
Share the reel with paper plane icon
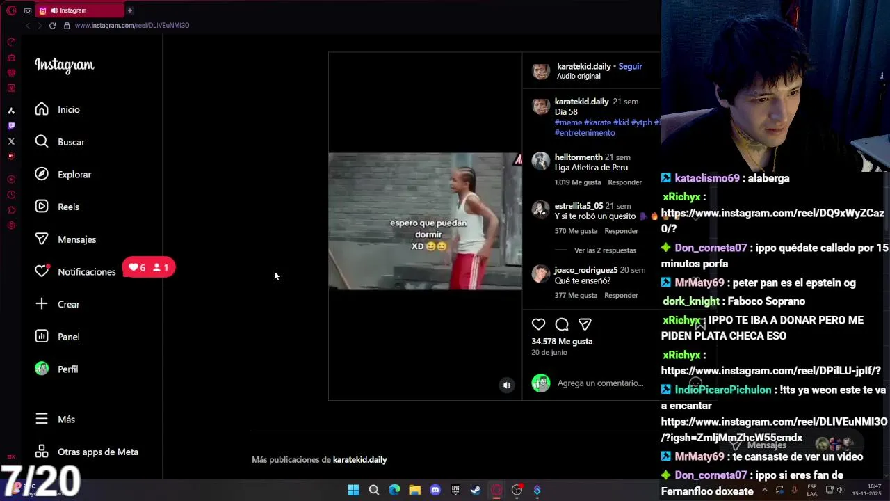(x=585, y=324)
